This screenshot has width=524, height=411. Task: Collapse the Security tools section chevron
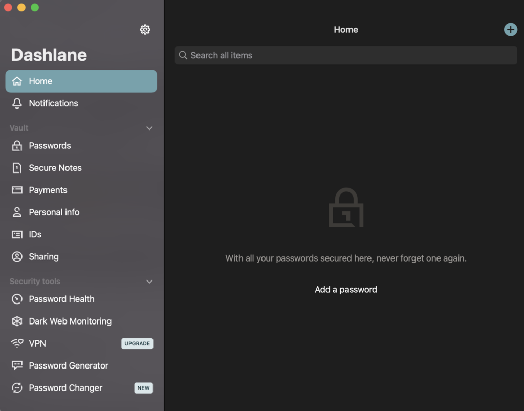coord(149,282)
